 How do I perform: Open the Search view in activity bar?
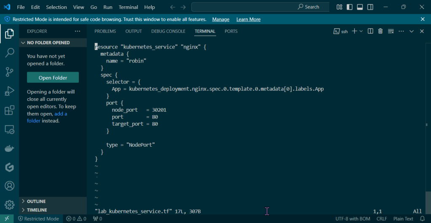9,53
